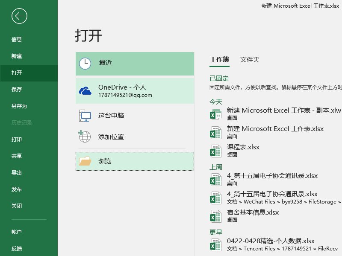The width and height of the screenshot is (342, 256).
Task: Switch to the Folders (文件夹) tab
Action: pos(250,60)
